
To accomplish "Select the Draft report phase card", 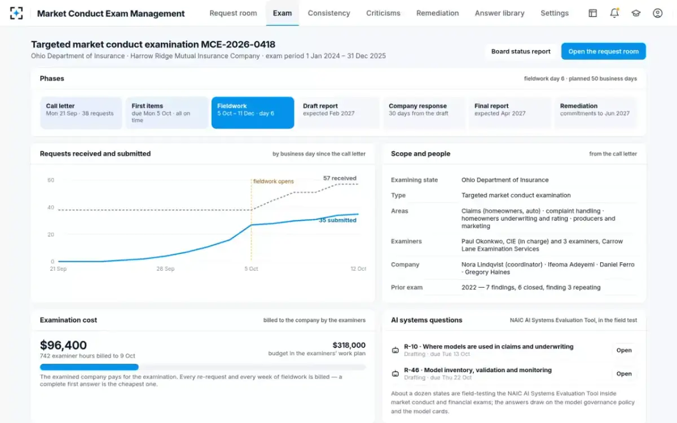I will coord(338,113).
